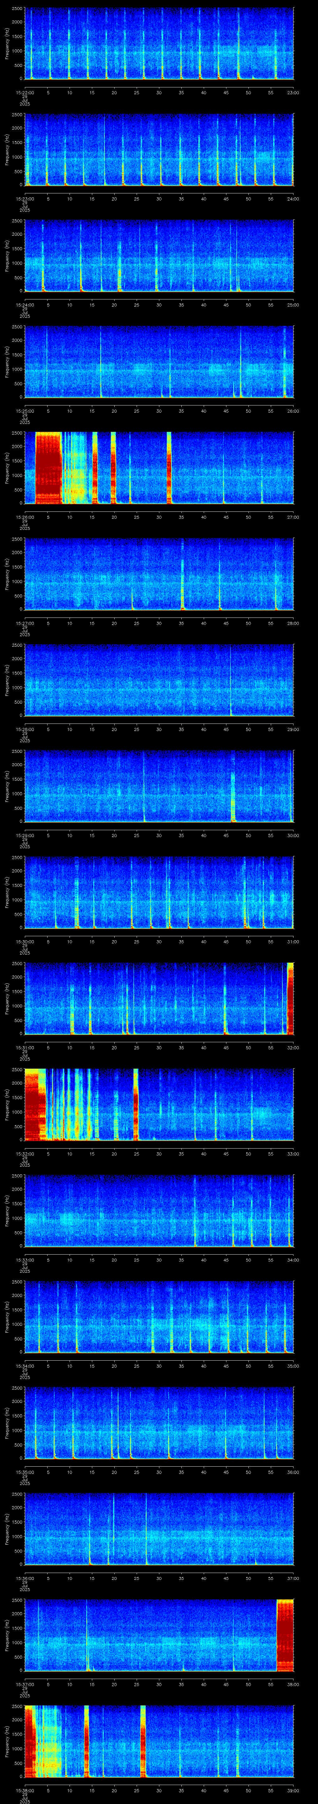Select the spectrogram panel beginning at 15:28:00
318x1804 pixels.
[159, 680]
